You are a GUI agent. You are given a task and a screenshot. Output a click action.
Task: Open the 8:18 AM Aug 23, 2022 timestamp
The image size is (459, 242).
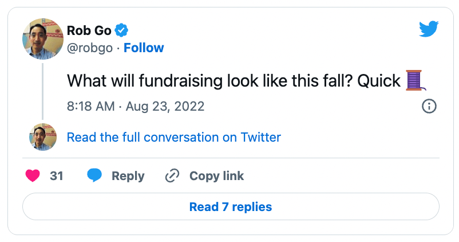tap(136, 106)
